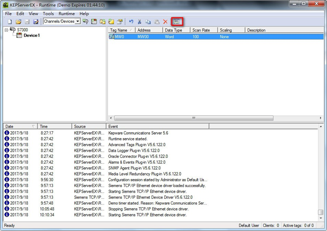Click the Properties toolbar icon
This screenshot has width=327, height=231.
pos(120,22)
